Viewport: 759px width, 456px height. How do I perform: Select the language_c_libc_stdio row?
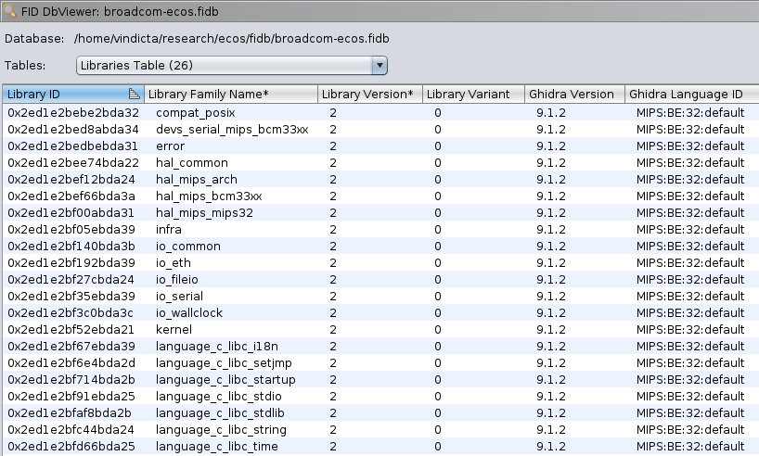(381, 396)
